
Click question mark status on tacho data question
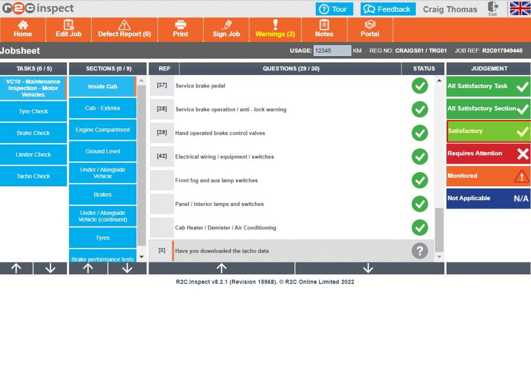(420, 251)
